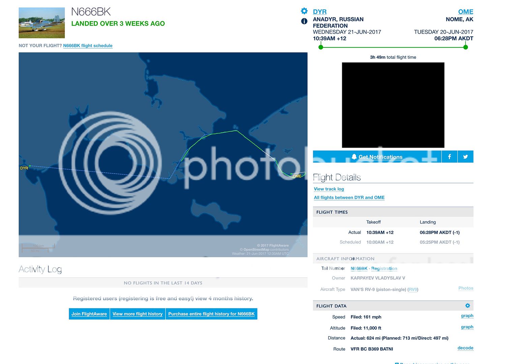Click 3h 49m total flight time text

click(393, 57)
